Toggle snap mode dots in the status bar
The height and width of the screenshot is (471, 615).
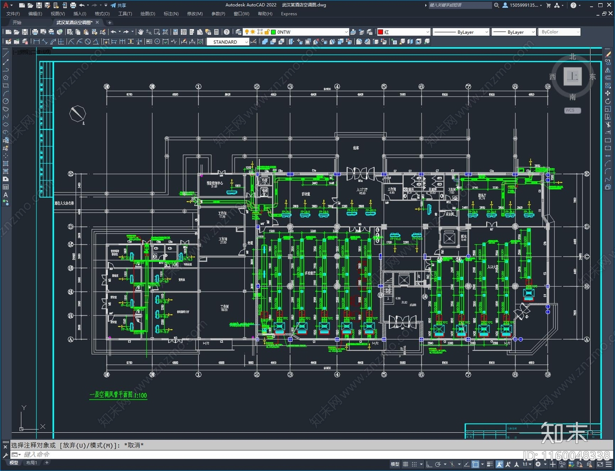pyautogui.click(x=414, y=464)
